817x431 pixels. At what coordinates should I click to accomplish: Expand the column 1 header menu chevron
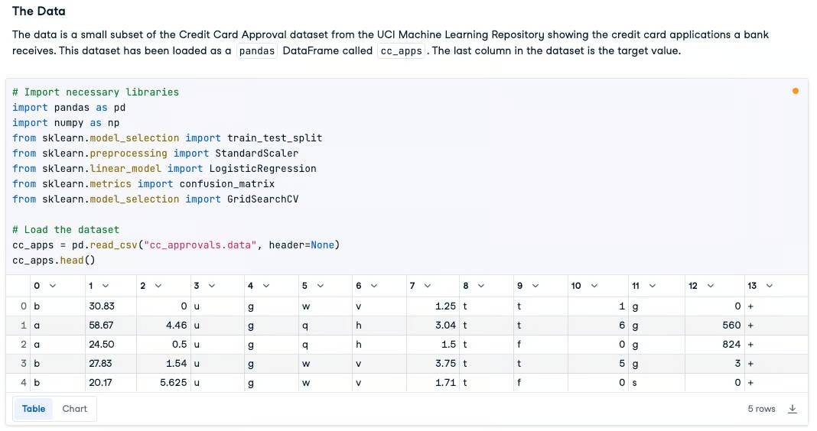[x=104, y=286]
